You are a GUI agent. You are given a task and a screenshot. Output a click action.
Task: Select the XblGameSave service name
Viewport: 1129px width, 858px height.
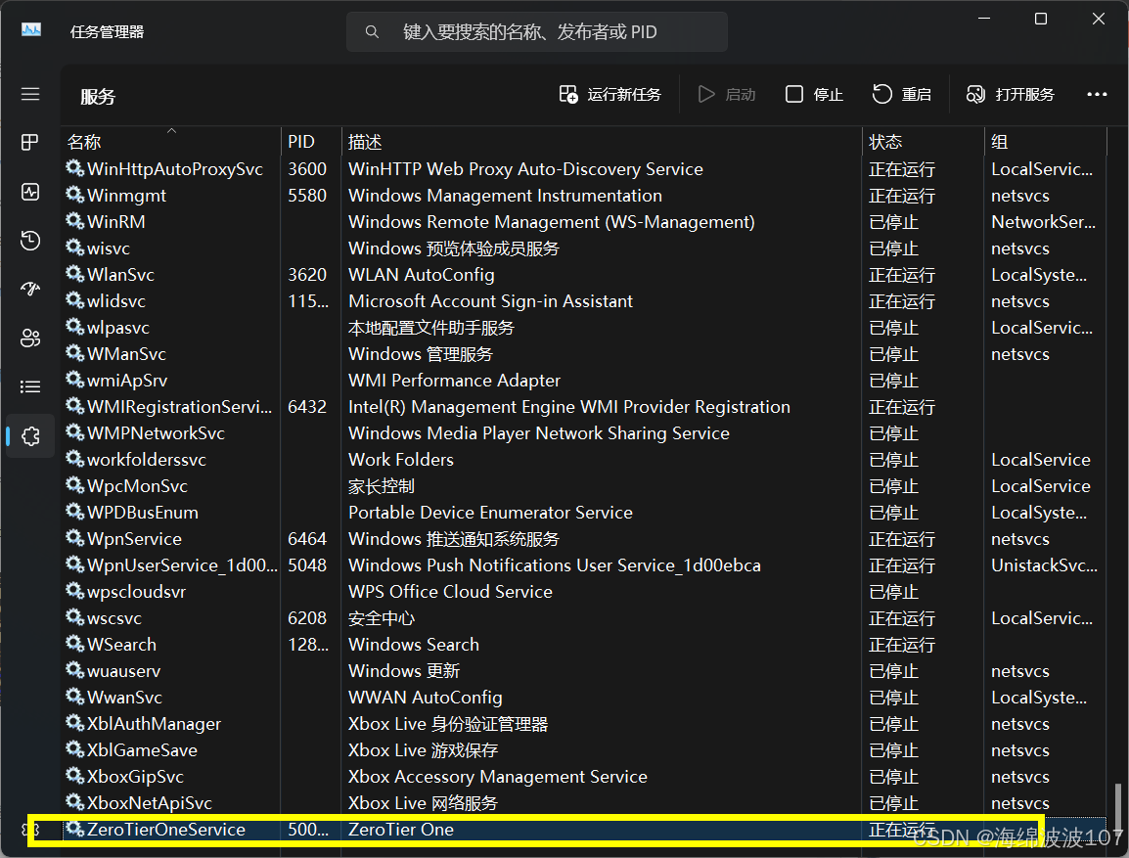click(x=142, y=750)
